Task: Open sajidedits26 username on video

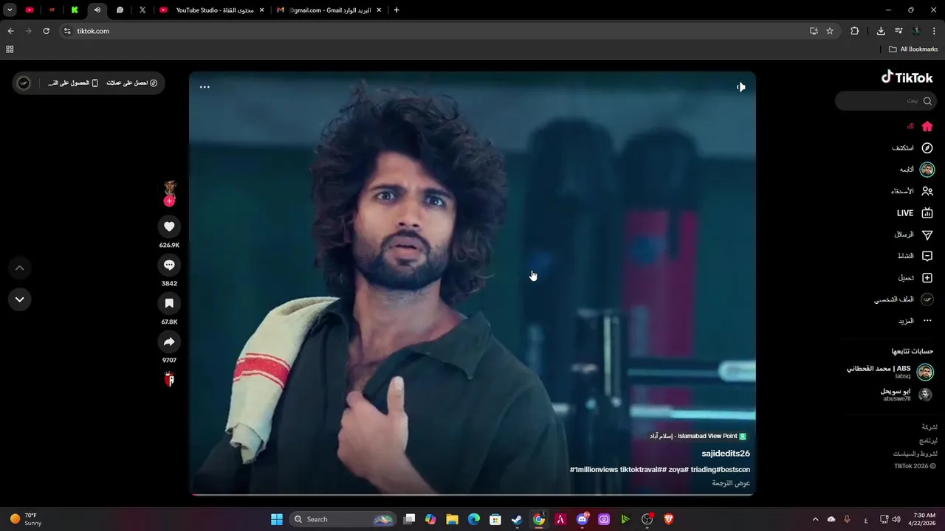Action: pos(726,454)
